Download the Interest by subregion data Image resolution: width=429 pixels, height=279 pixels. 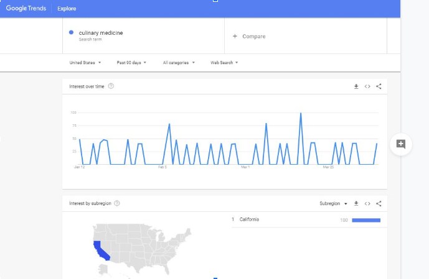coord(356,203)
